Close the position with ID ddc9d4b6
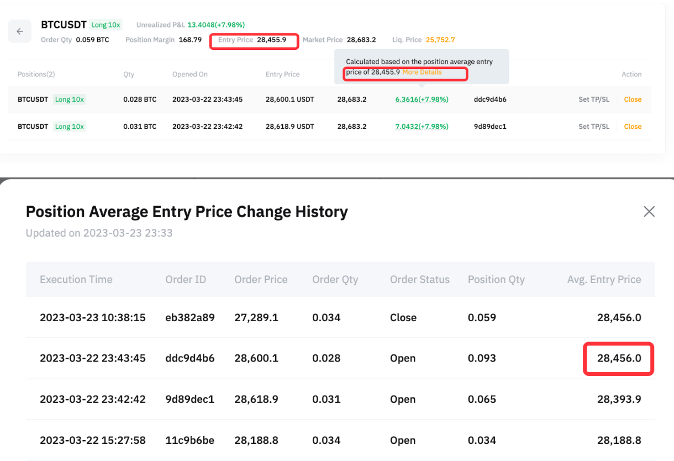This screenshot has height=461, width=674. click(x=633, y=99)
